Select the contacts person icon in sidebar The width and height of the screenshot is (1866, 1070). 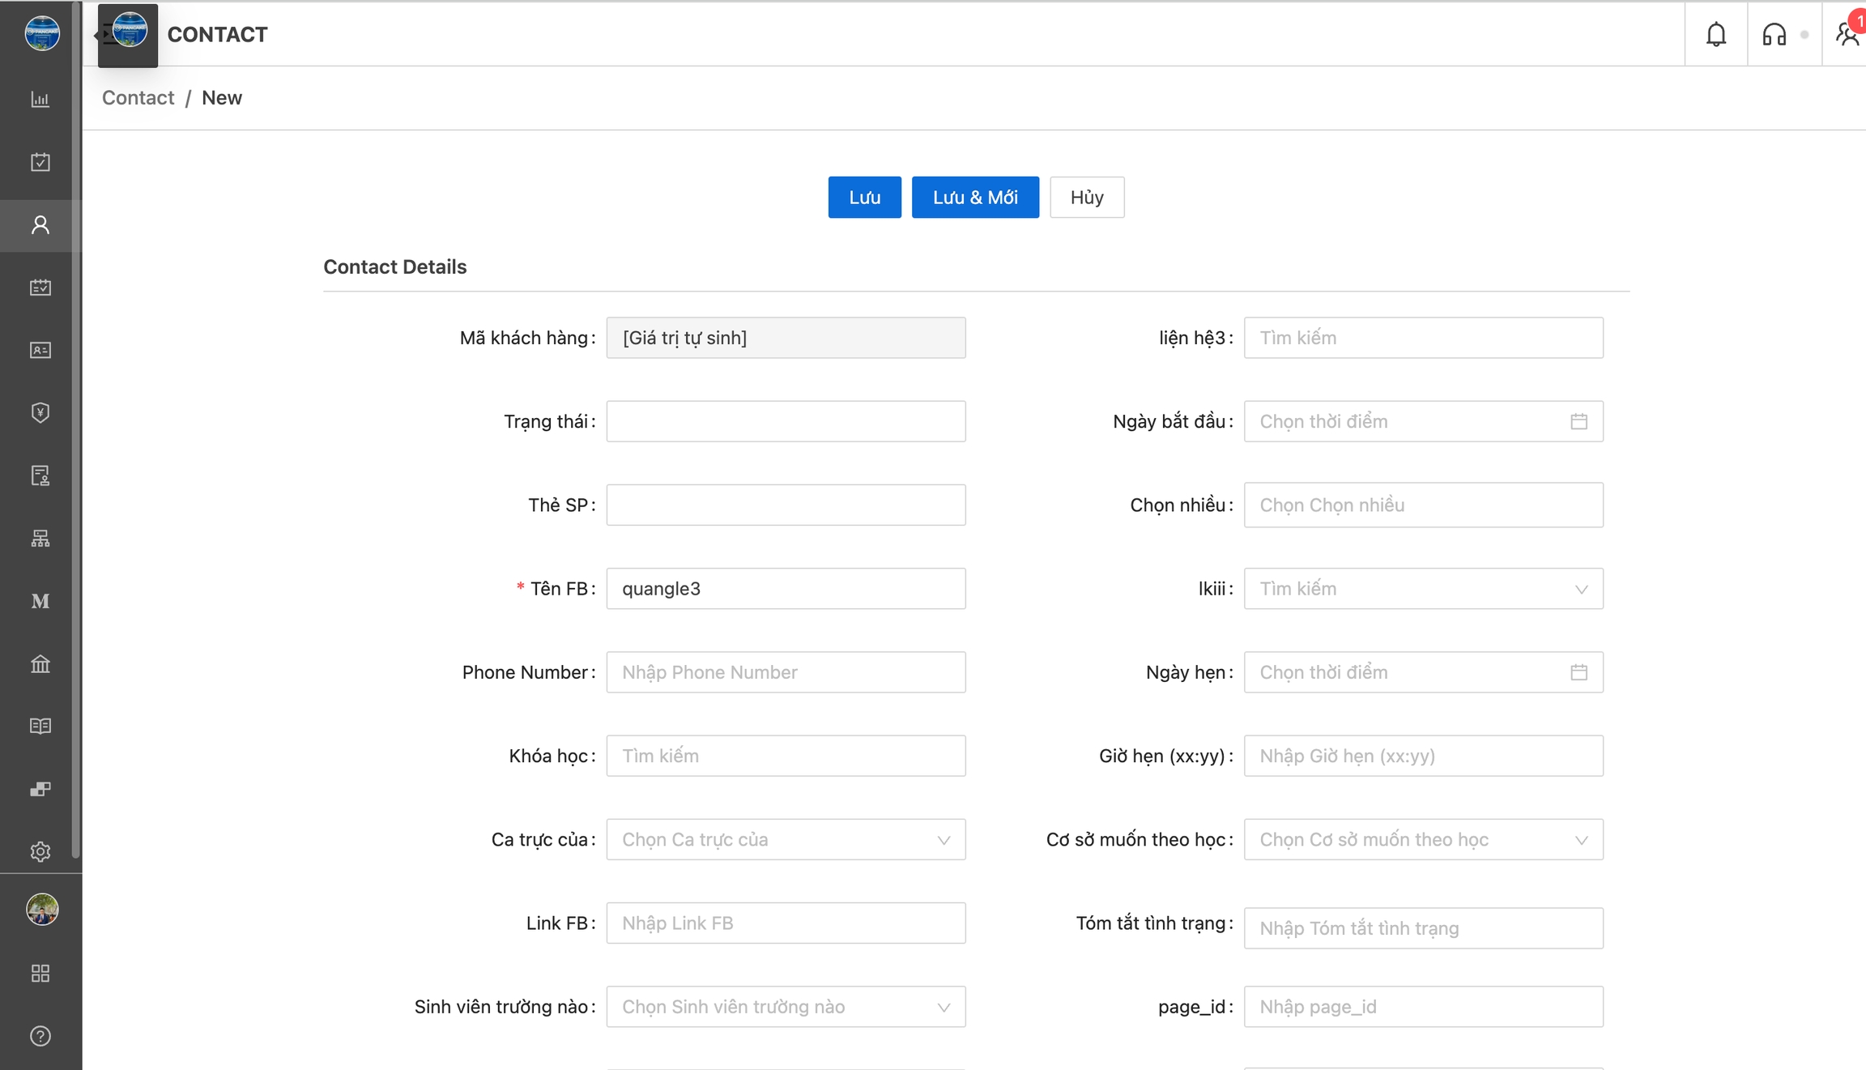[40, 225]
